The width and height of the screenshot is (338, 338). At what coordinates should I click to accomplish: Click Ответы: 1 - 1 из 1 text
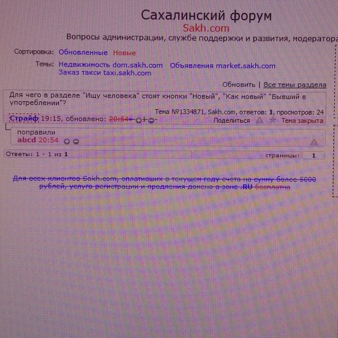click(x=37, y=154)
